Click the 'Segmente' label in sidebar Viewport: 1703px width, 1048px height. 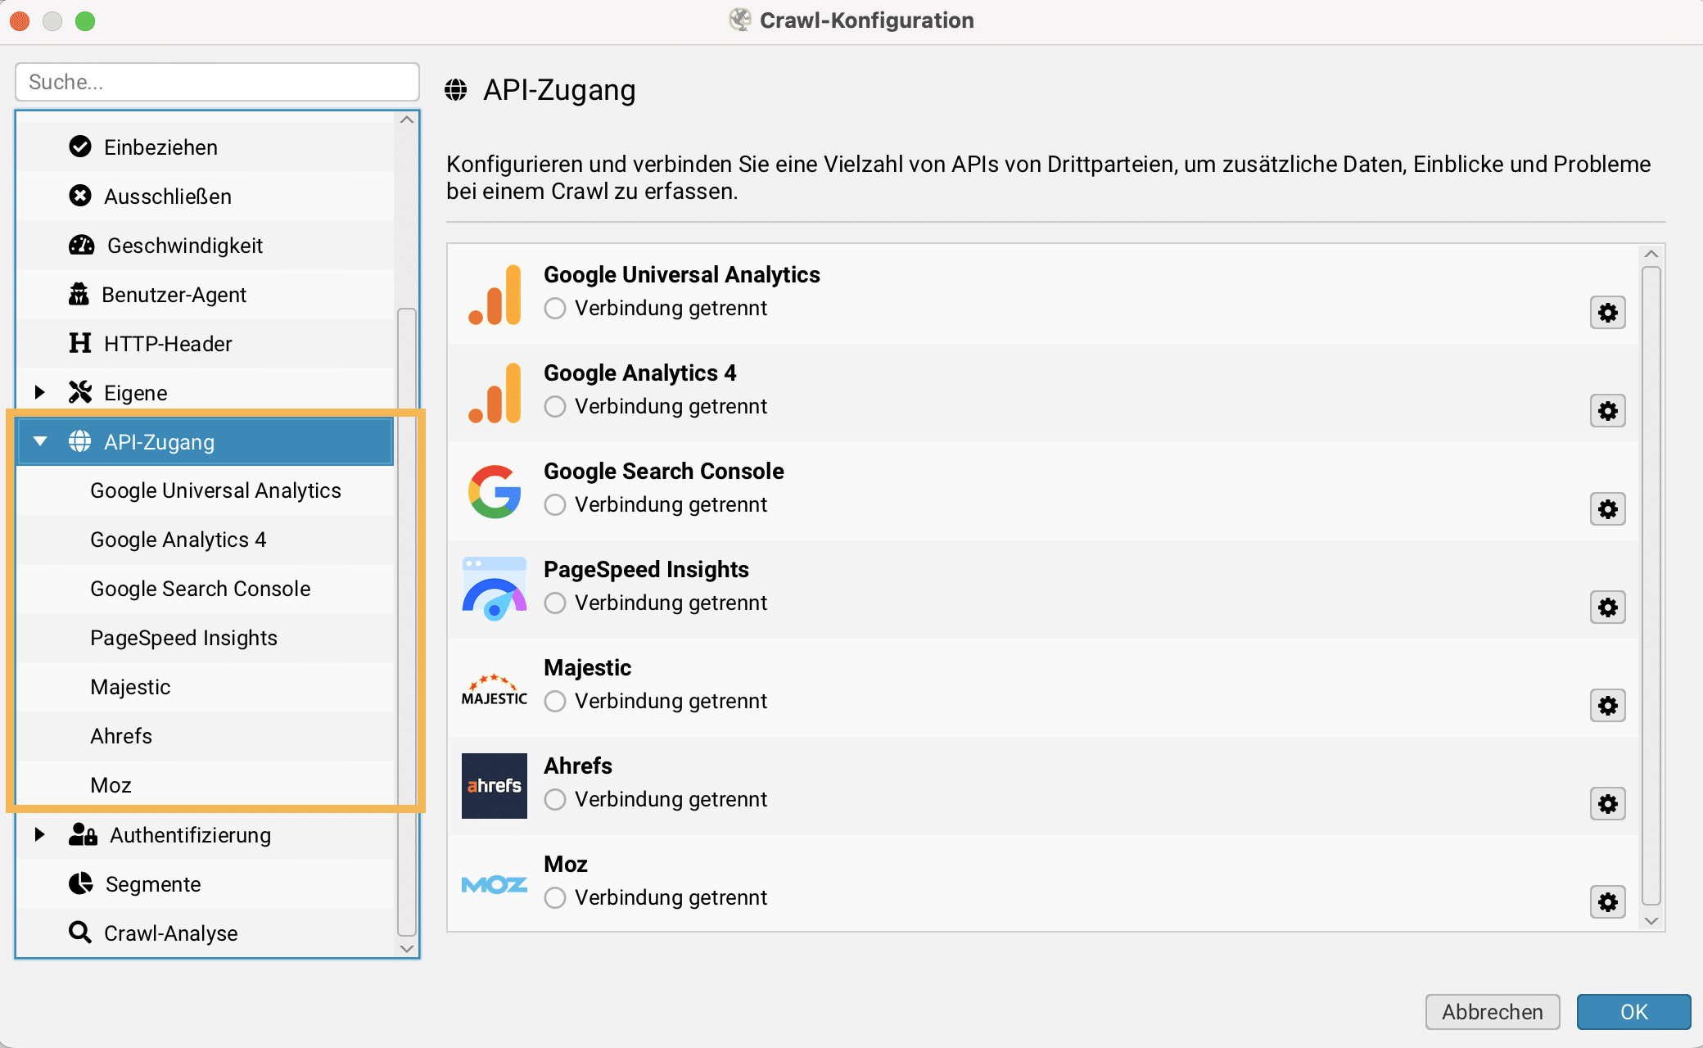tap(153, 884)
